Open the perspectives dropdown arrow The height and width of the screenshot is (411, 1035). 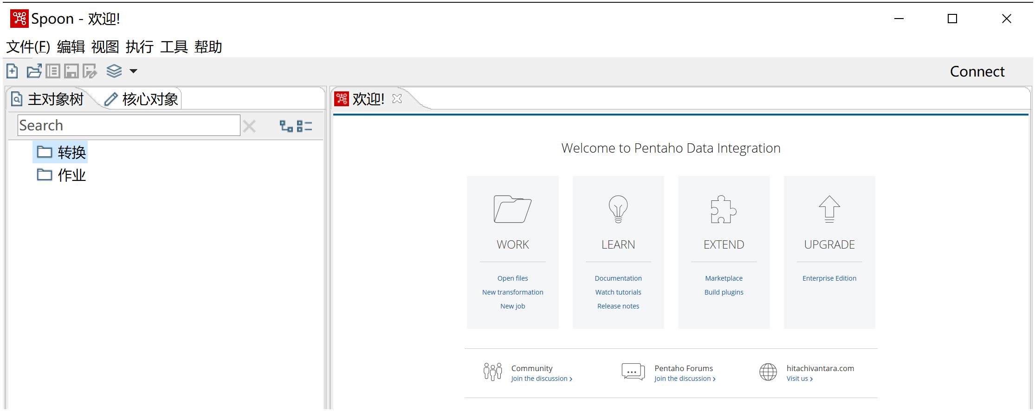coord(133,71)
